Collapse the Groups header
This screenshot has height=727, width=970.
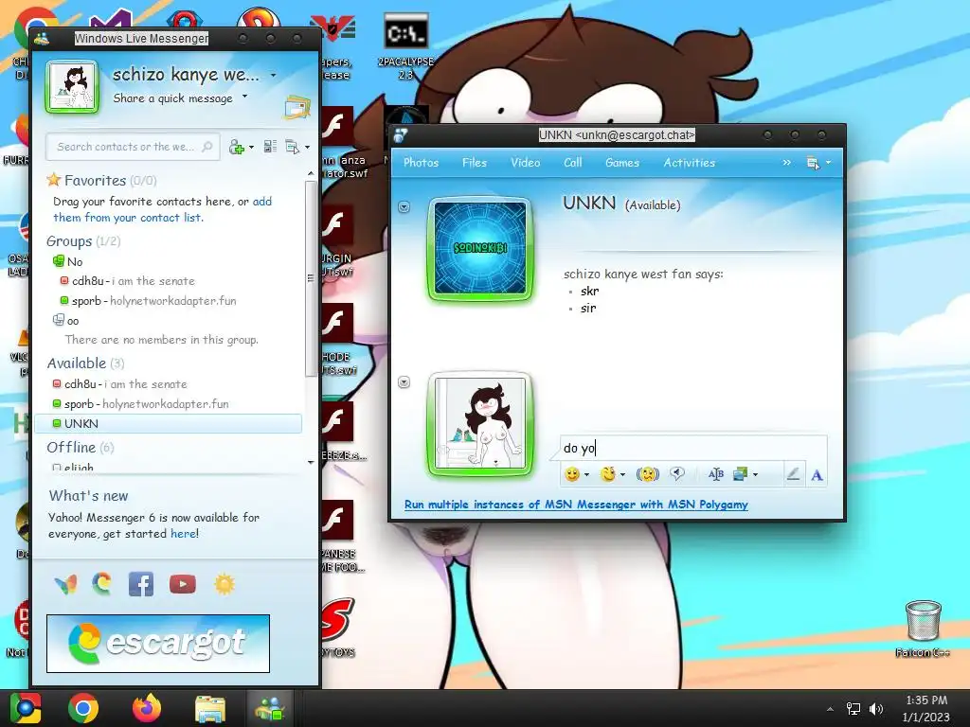(x=83, y=241)
